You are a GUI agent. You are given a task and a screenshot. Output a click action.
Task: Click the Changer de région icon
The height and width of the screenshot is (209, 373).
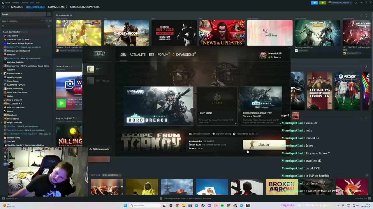190,134
